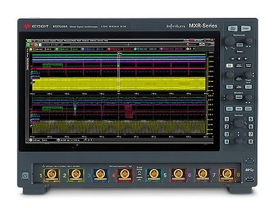Tap the round stop key between the arrow keys
The image size is (274, 208).
point(239,59)
